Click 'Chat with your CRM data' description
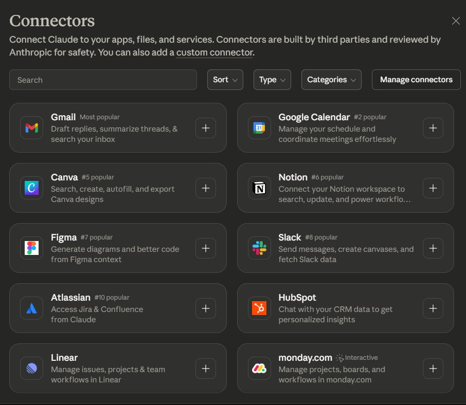The image size is (466, 405). coord(335,315)
